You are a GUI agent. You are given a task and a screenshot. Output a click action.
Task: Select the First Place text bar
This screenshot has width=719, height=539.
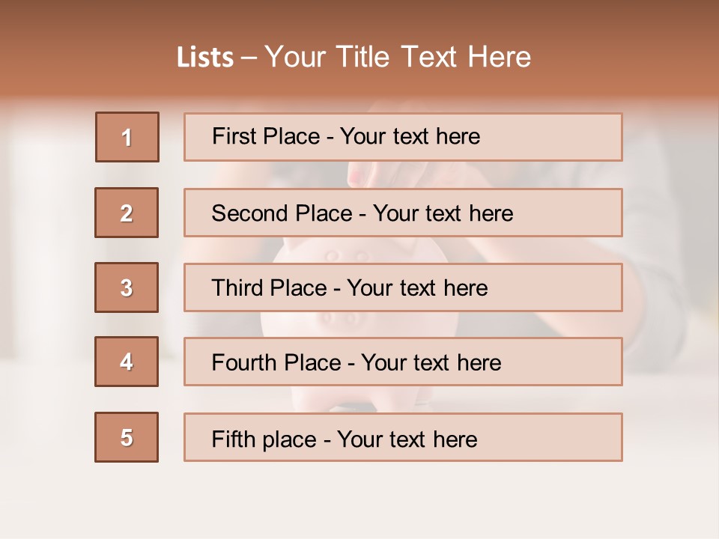(x=403, y=137)
